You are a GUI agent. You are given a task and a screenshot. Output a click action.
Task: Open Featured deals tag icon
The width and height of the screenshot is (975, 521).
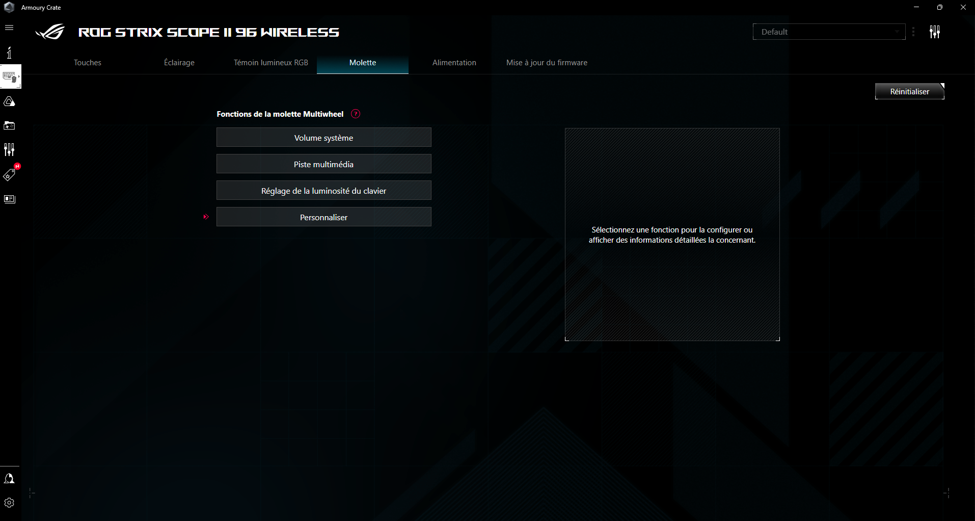[x=10, y=174]
